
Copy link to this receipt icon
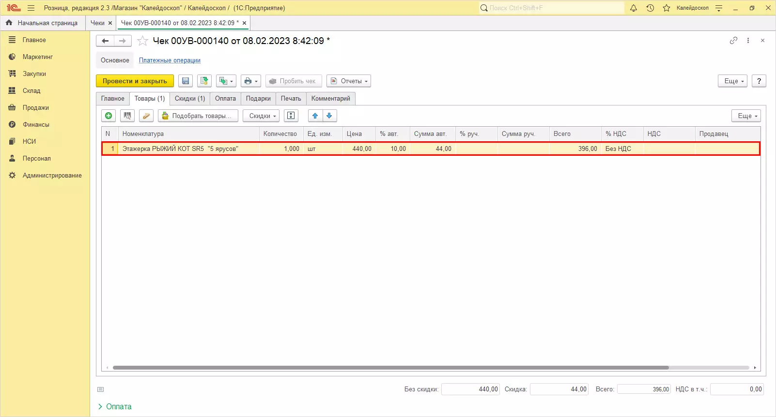click(x=733, y=41)
